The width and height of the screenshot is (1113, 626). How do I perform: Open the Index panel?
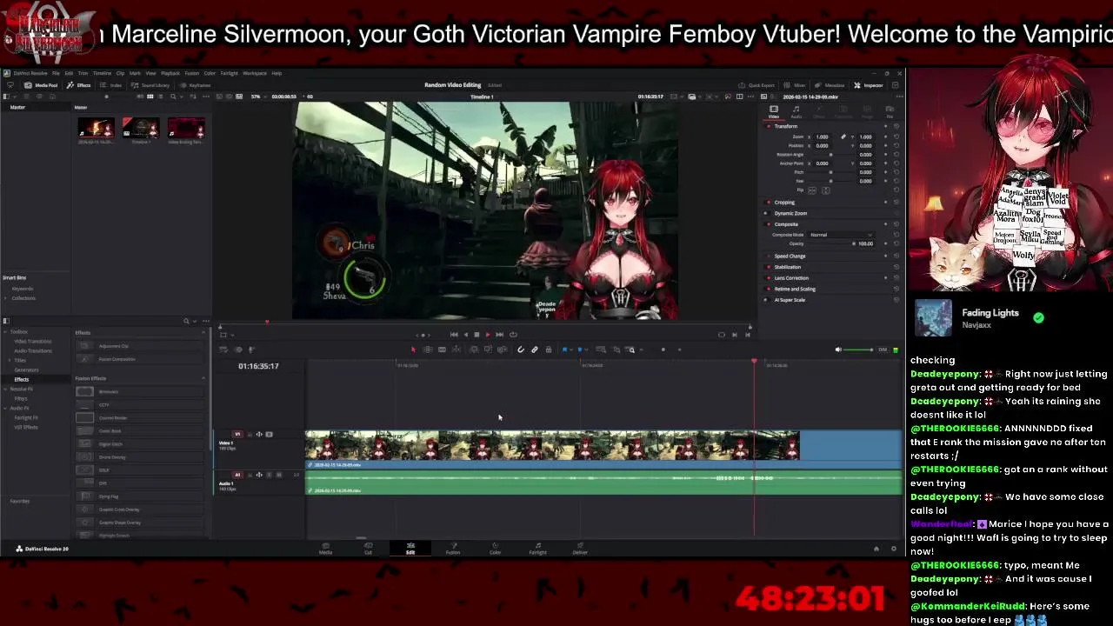point(110,85)
